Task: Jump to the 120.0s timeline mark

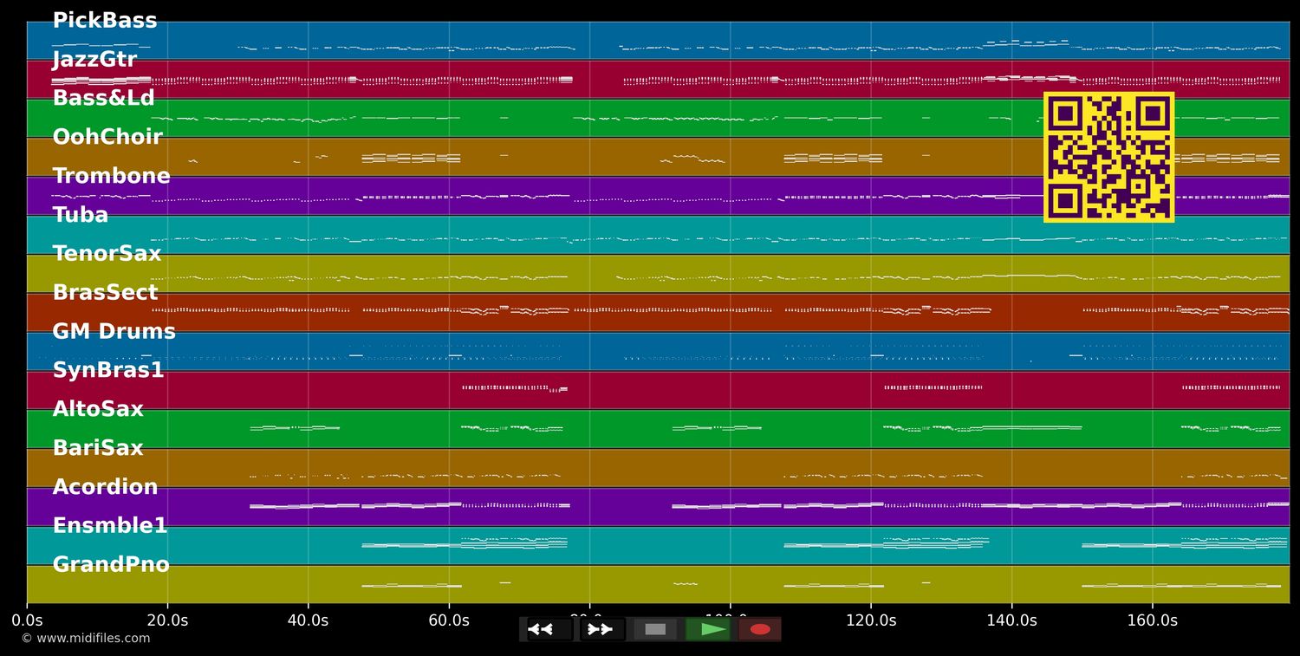Action: click(x=871, y=620)
